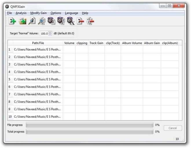Click the window resize grip in status bar
191x148 pixels.
click(183, 140)
